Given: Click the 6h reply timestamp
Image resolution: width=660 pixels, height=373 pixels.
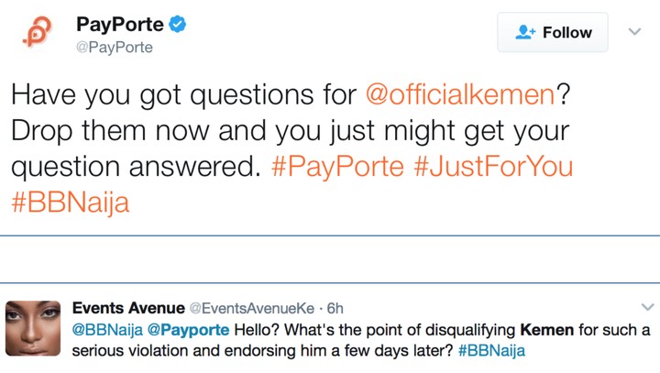Looking at the screenshot, I should [335, 308].
